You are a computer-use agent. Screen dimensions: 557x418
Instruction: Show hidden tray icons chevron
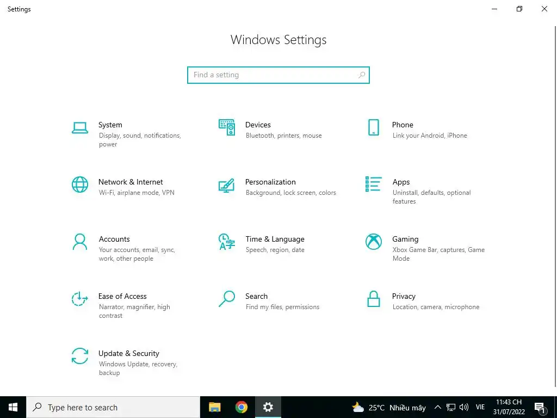pos(438,407)
